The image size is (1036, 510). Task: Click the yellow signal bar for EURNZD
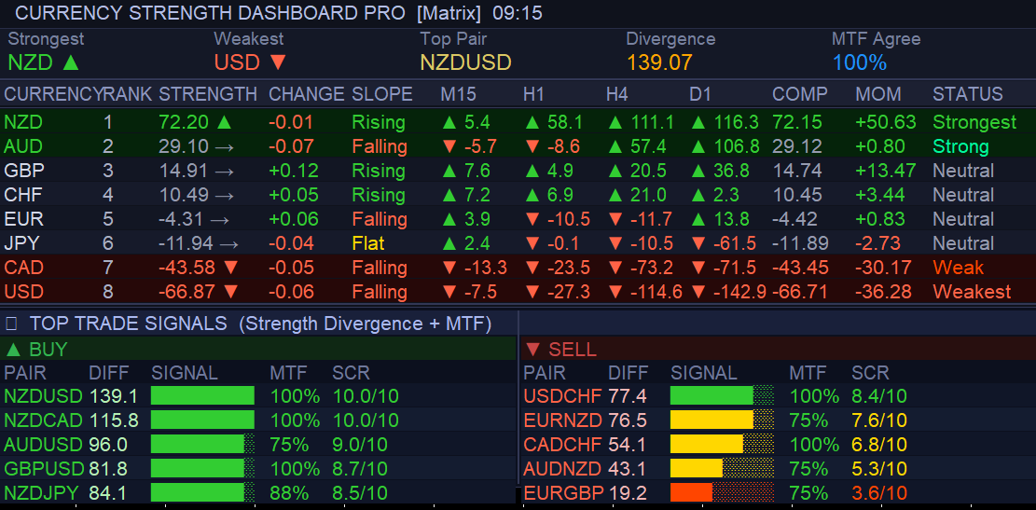pyautogui.click(x=711, y=420)
